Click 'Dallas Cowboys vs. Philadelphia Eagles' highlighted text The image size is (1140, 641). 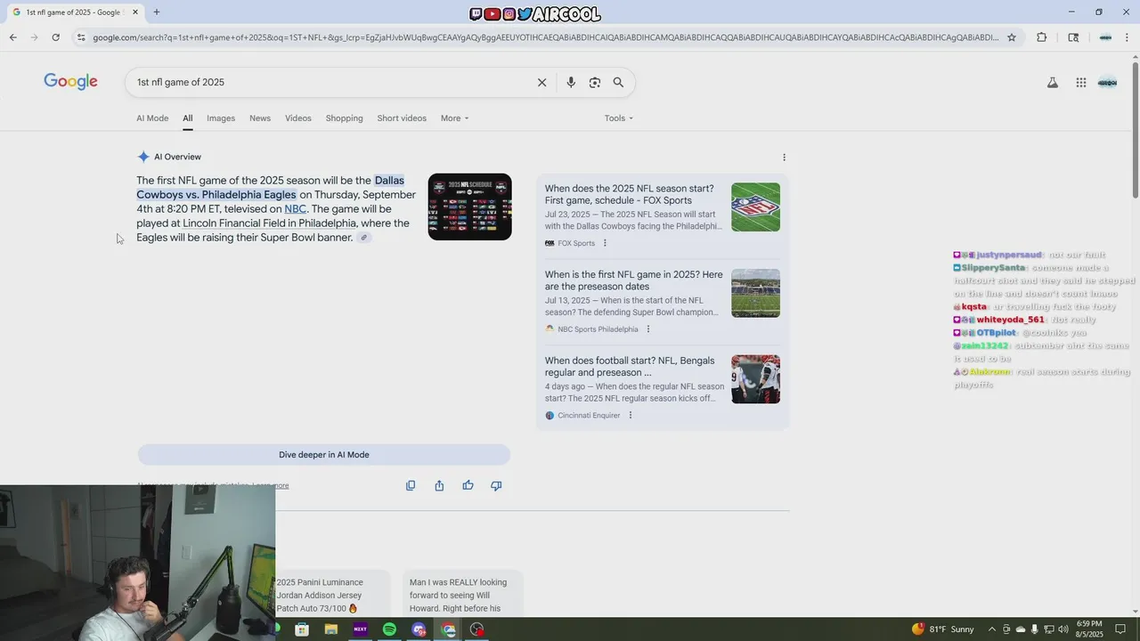click(x=270, y=188)
